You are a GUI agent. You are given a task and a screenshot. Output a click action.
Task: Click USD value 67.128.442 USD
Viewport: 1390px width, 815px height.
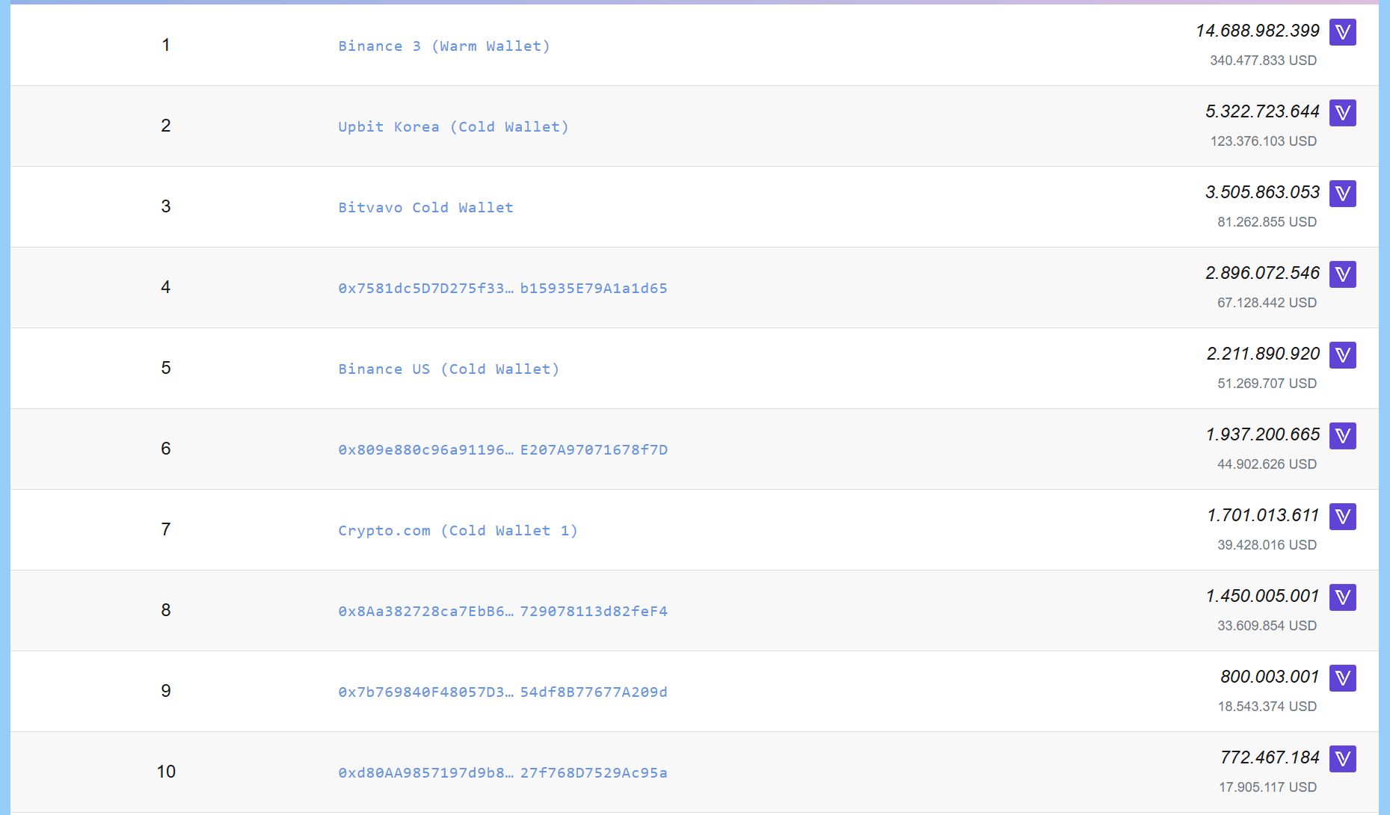point(1267,303)
